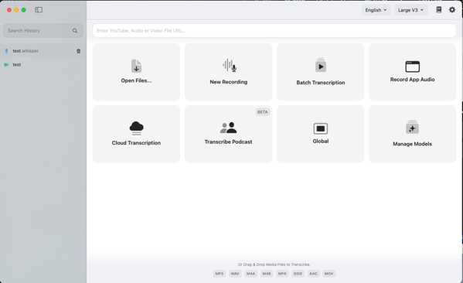
Task: Open the book icon next to settings
Action: (x=439, y=10)
